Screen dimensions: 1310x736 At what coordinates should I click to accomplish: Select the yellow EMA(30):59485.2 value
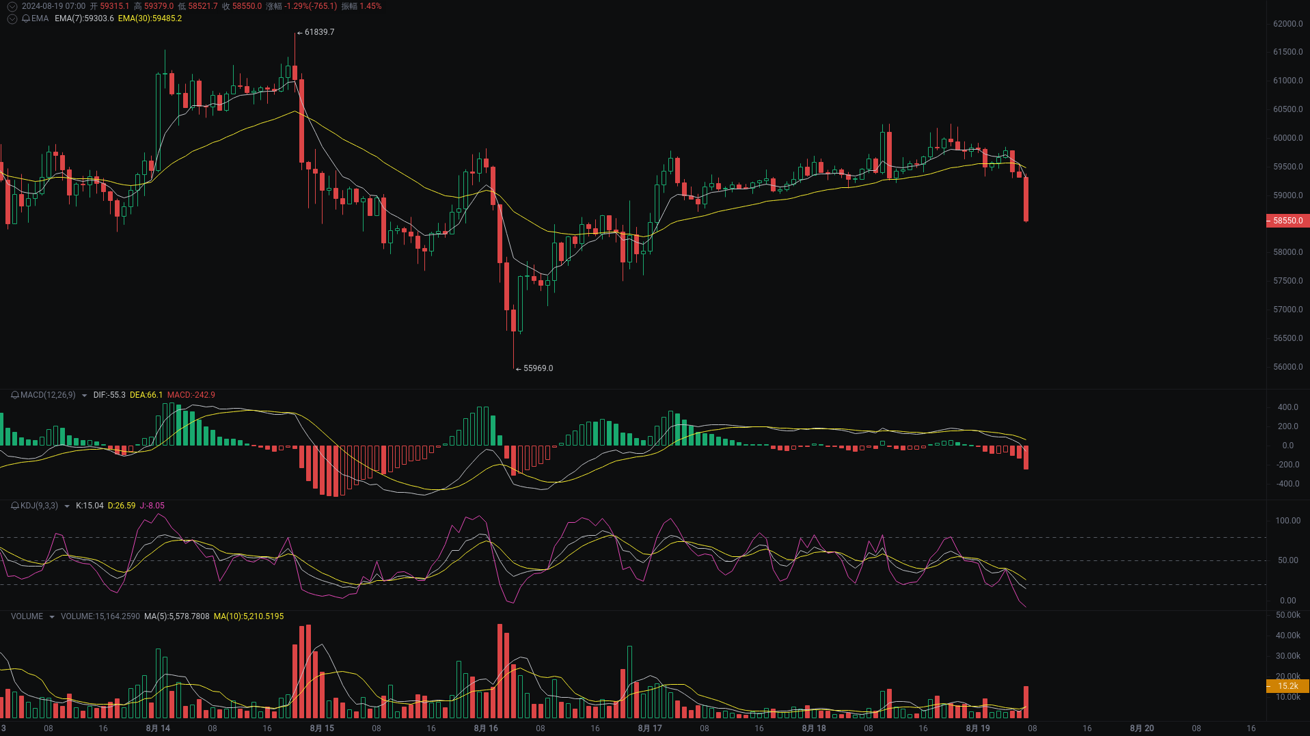click(x=150, y=18)
